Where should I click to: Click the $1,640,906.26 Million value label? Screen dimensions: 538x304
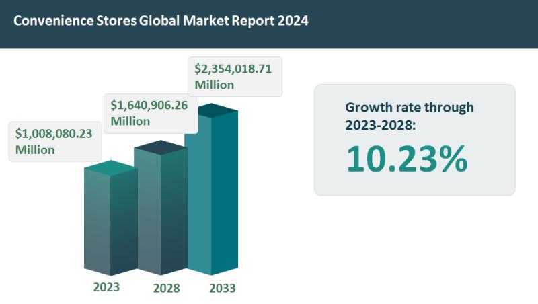point(151,113)
